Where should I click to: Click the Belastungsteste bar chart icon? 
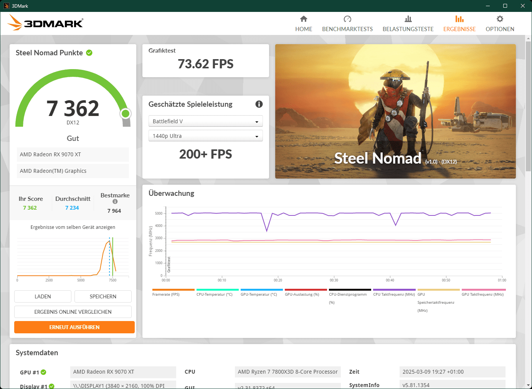tap(408, 19)
